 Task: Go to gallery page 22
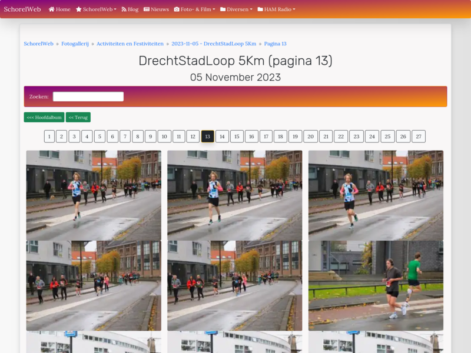pyautogui.click(x=341, y=136)
